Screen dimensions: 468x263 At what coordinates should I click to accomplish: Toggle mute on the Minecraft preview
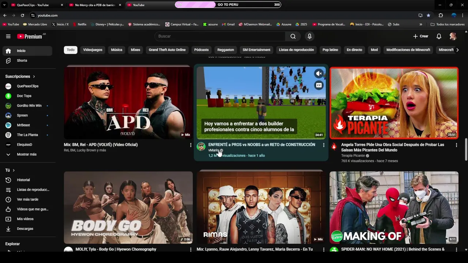tap(319, 73)
